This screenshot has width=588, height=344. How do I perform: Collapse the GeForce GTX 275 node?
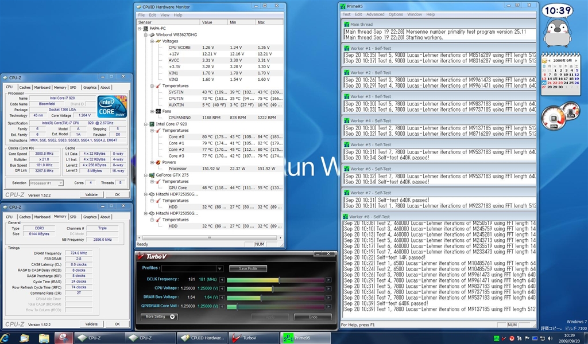point(146,175)
